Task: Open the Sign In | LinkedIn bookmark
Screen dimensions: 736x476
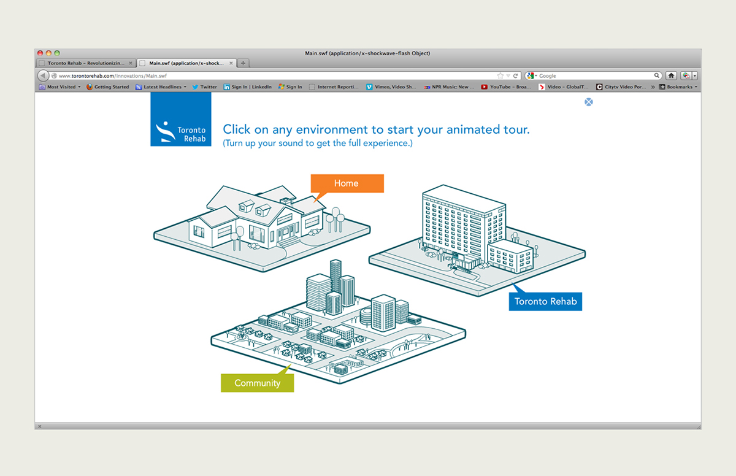Action: pyautogui.click(x=247, y=87)
